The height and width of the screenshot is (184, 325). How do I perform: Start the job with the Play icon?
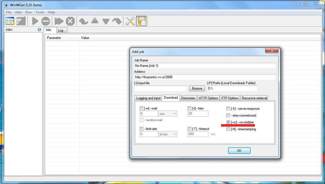pos(35,21)
